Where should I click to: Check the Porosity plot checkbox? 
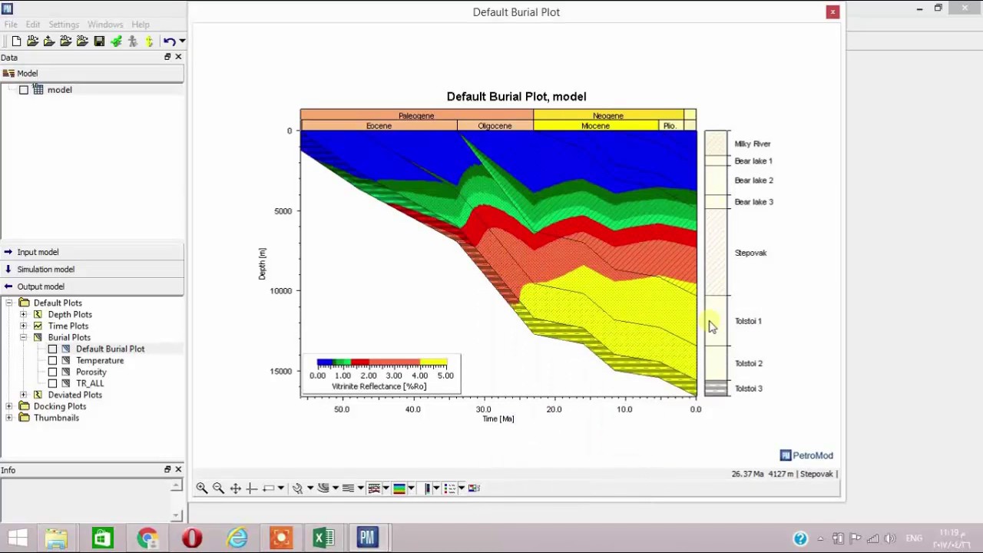[x=52, y=372]
